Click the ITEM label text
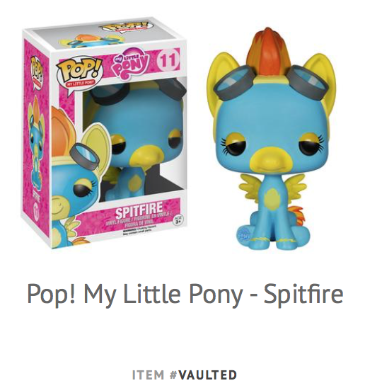This screenshot has height=388, width=365. coord(148,375)
